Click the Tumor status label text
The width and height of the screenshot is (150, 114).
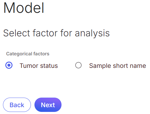click(39, 66)
